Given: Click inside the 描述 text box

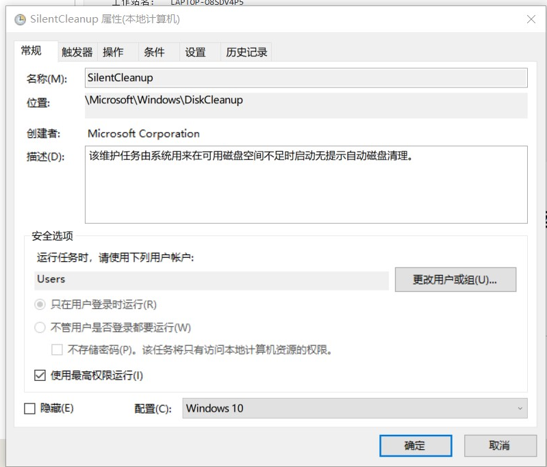Looking at the screenshot, I should 306,185.
